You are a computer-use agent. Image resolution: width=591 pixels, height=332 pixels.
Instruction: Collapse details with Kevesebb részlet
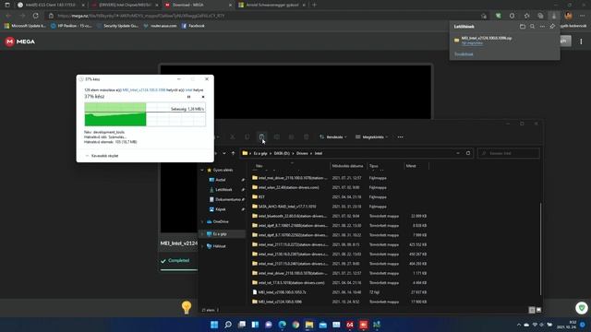tap(102, 156)
